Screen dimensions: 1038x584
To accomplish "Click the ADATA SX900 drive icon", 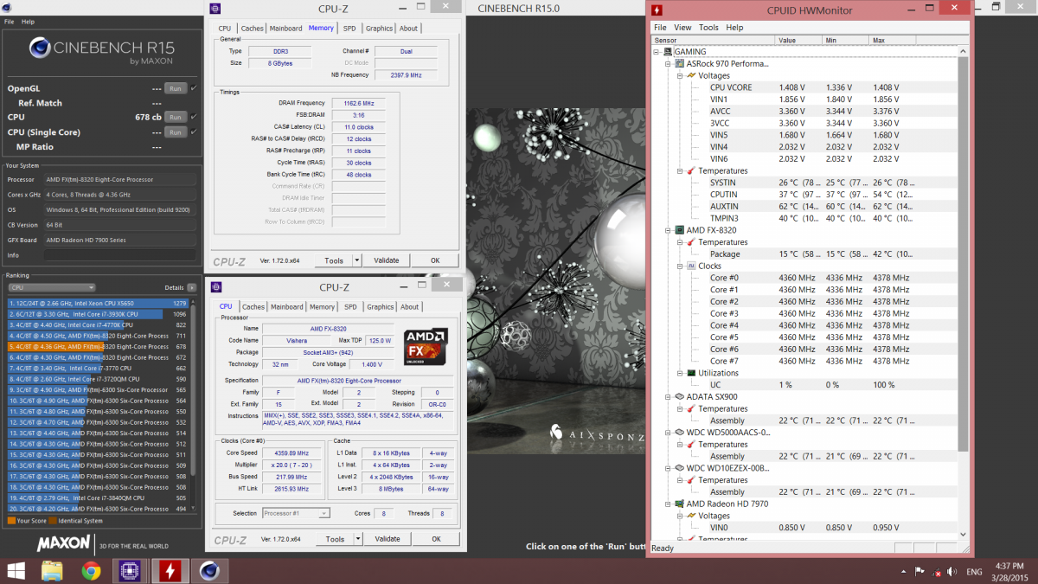I will [680, 397].
